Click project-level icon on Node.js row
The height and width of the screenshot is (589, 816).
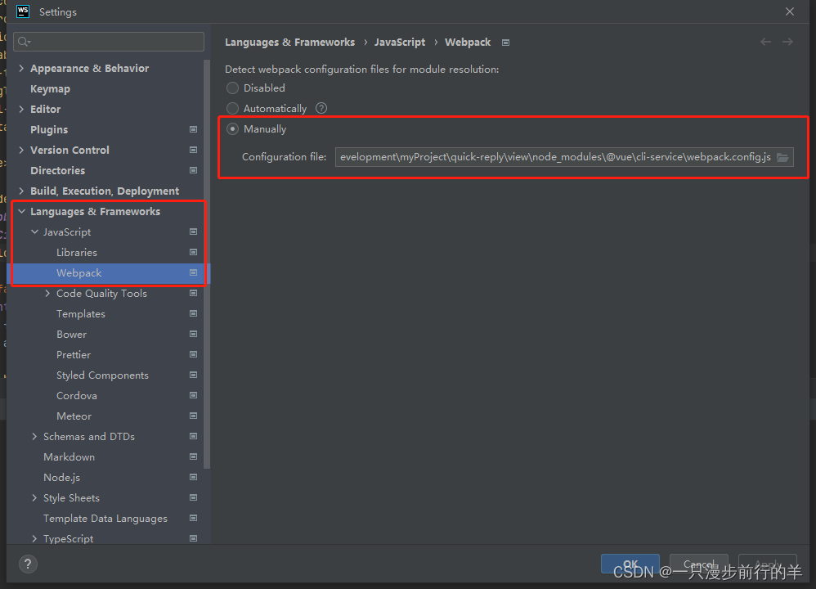pyautogui.click(x=193, y=477)
